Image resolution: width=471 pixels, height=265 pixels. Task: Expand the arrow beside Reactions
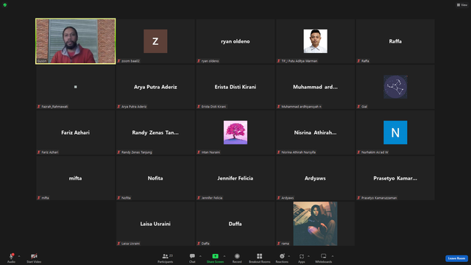289,256
